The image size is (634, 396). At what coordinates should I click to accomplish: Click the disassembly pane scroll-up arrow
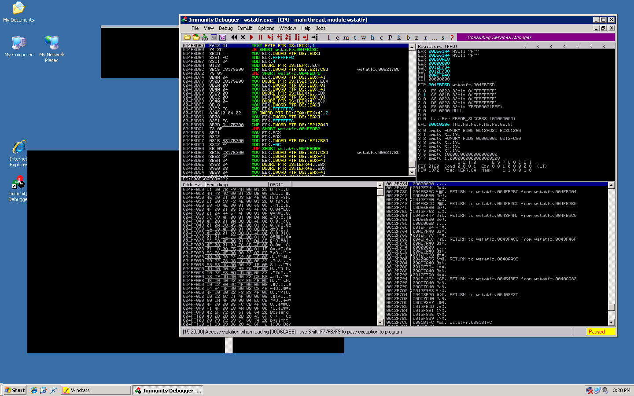412,47
